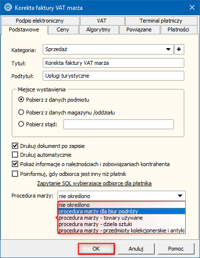Expand the Kategoria dropdown arrow
This screenshot has width=200, height=258.
[168, 49]
